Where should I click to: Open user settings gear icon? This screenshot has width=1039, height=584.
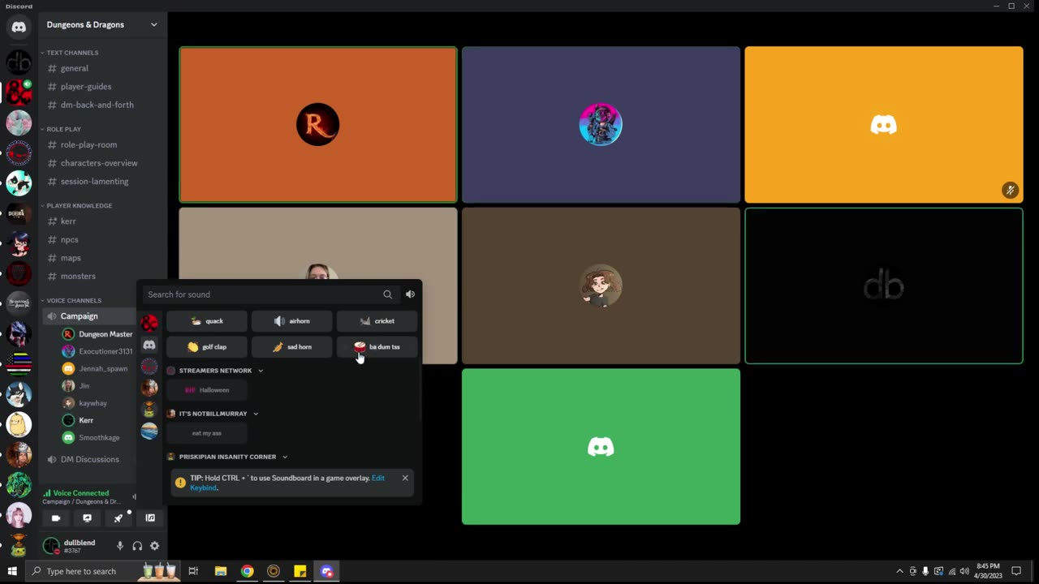154,546
